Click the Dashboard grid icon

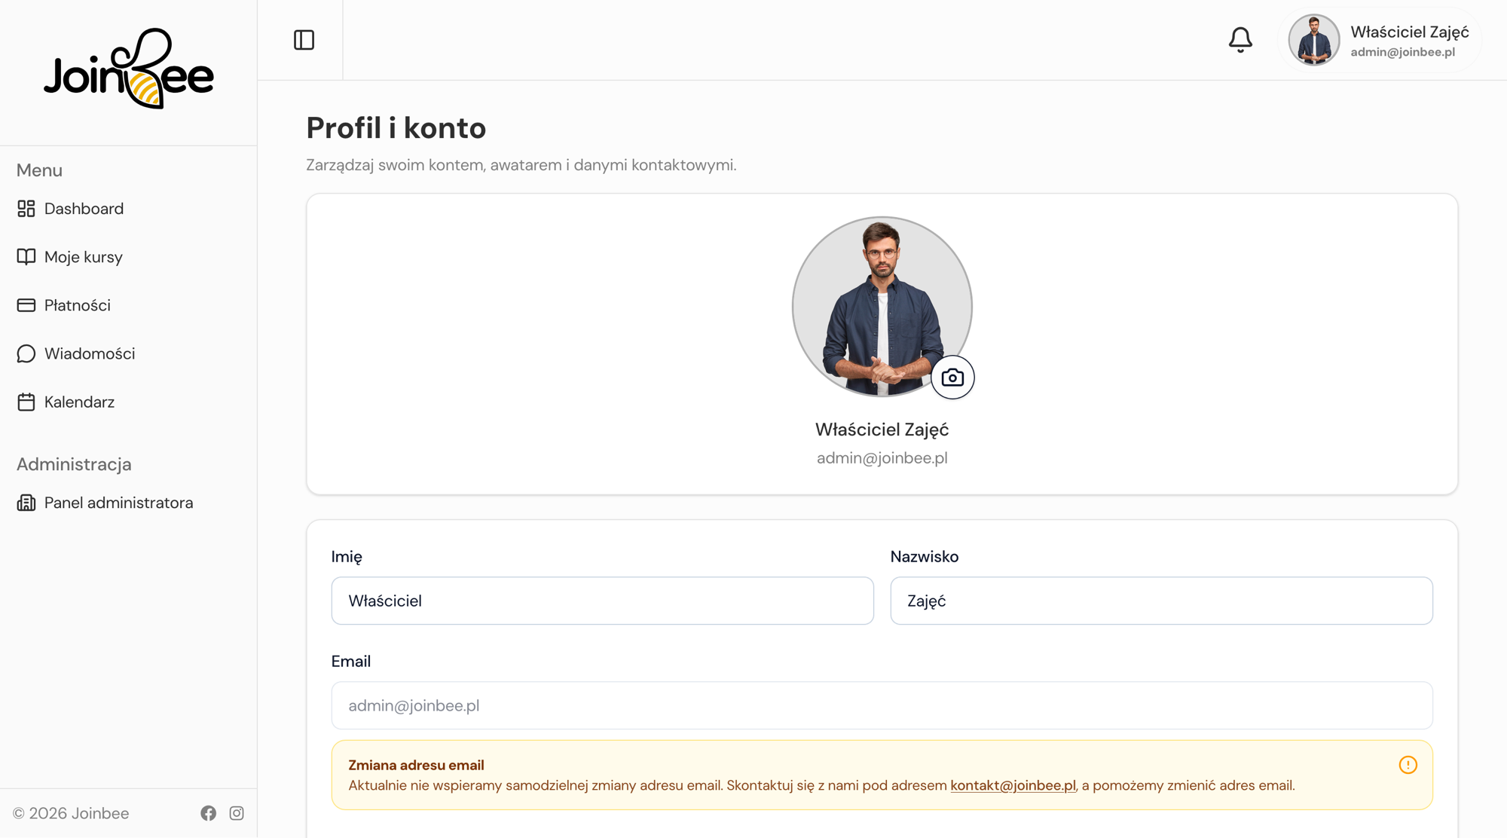coord(26,209)
